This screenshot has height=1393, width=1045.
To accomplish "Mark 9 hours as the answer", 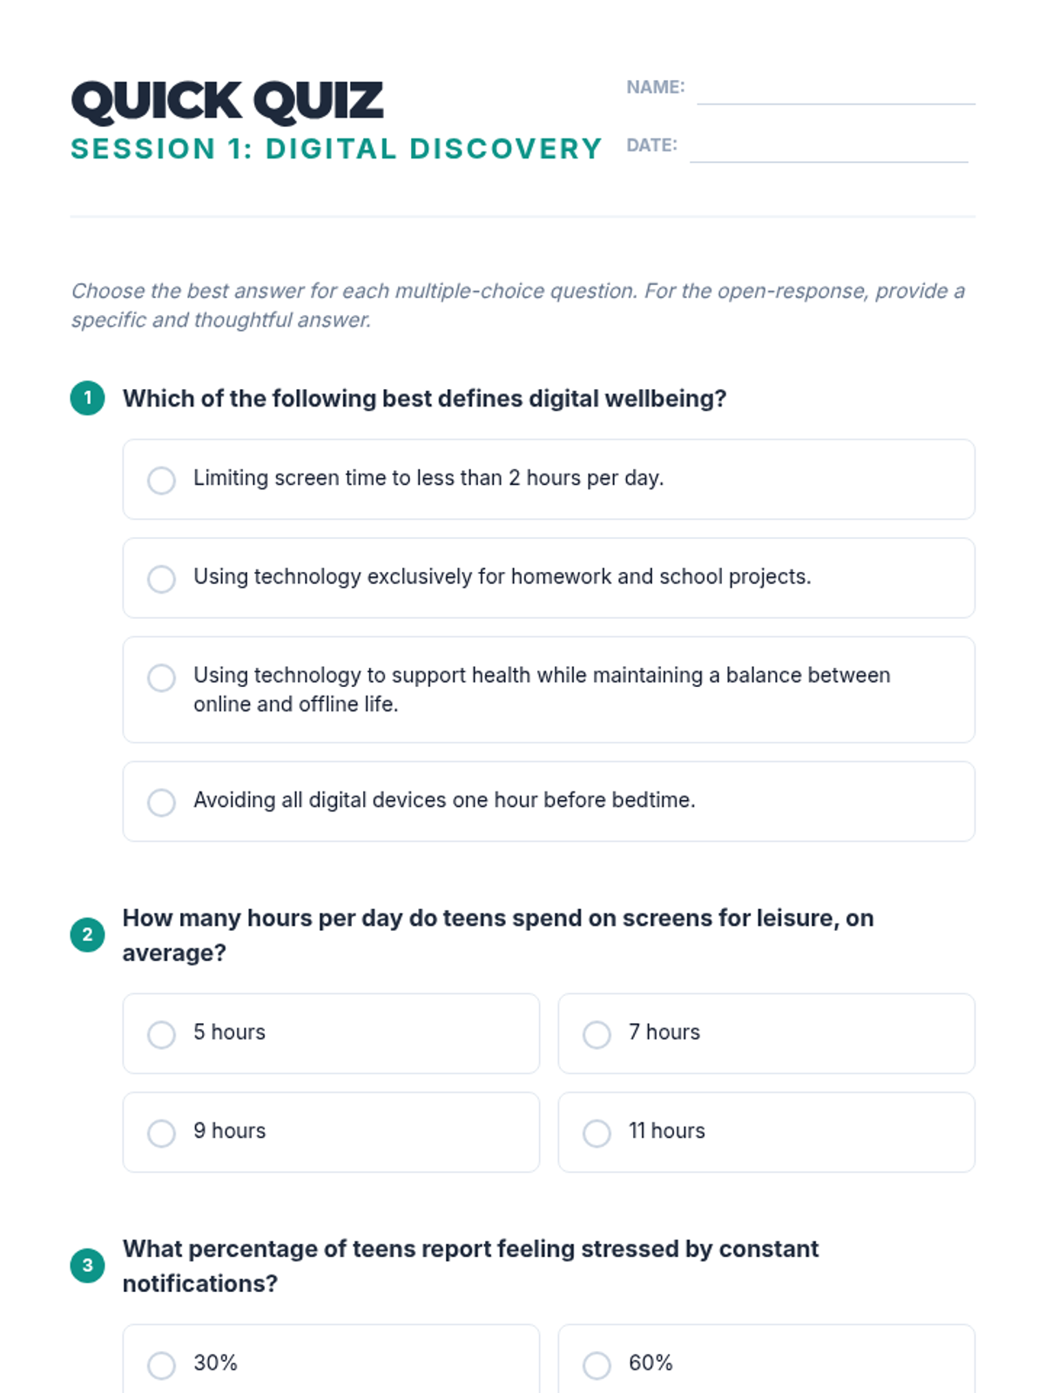I will click(x=161, y=1133).
